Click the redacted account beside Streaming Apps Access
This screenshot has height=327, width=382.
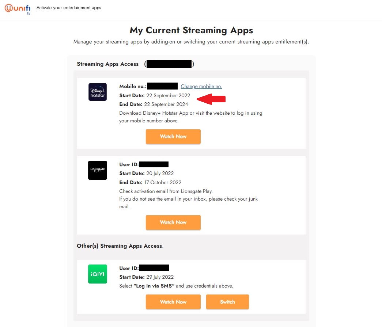[169, 64]
